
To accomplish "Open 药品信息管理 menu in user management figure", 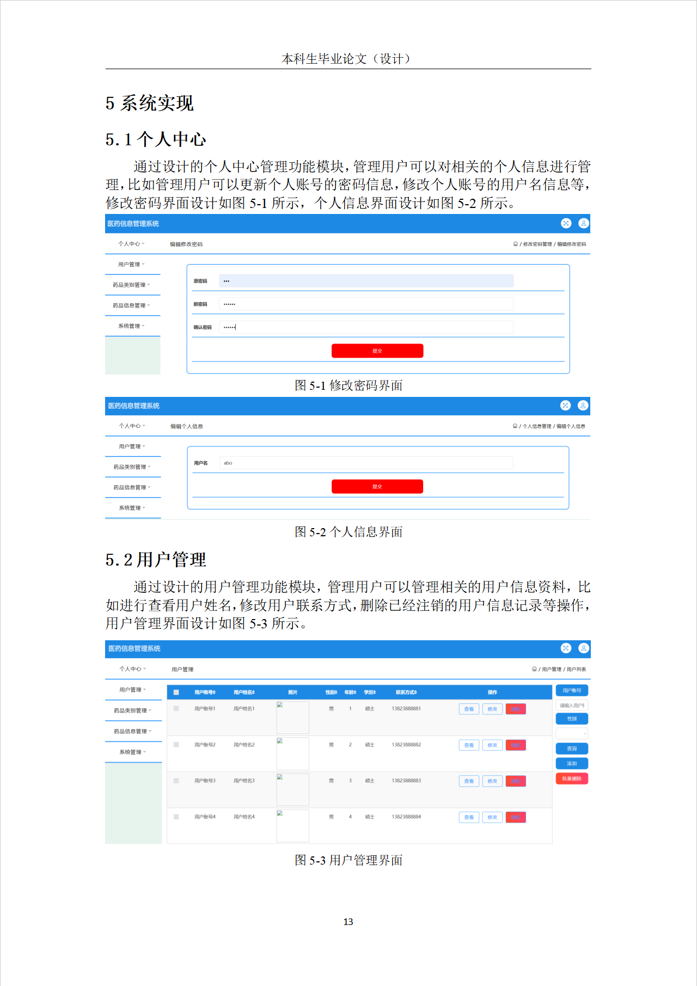I will [x=133, y=731].
